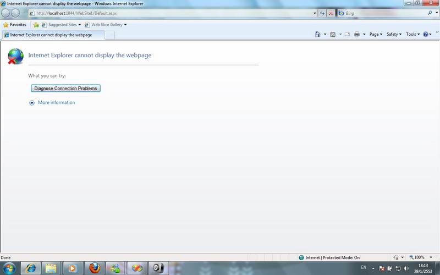Select the 'Internet Explorer cannot display' tab
Image resolution: width=440 pixels, height=275 pixels.
tap(53, 35)
